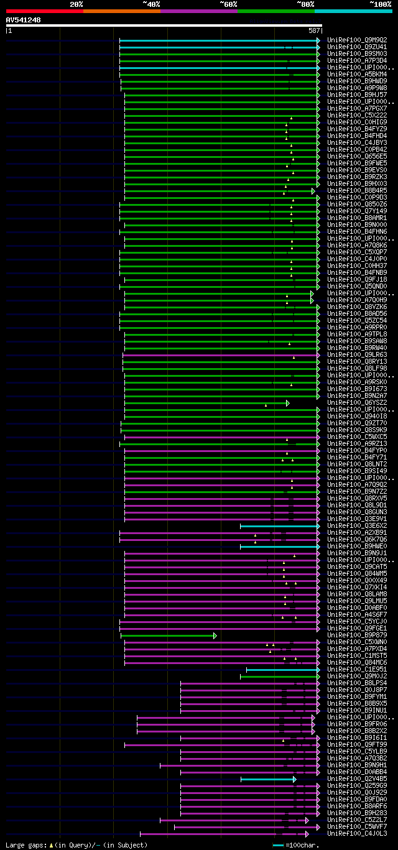Select label UniRef100_Q6YSZ2
Image resolution: width=398 pixels, height=850 pixels.
point(357,402)
